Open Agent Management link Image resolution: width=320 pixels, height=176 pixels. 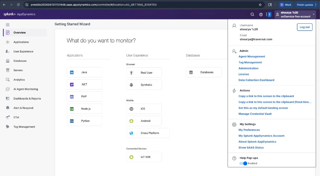point(252,56)
